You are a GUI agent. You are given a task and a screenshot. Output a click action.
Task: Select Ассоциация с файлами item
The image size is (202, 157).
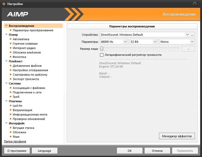coord(29,88)
